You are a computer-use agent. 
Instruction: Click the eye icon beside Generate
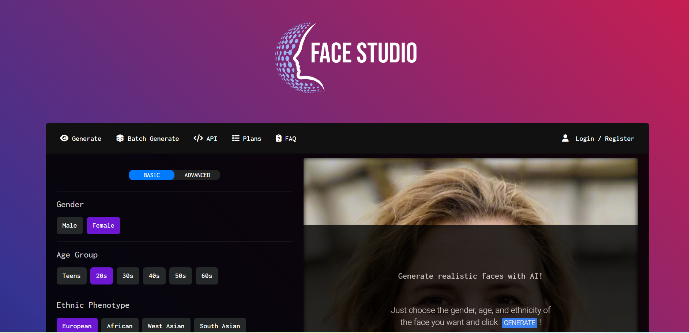point(64,138)
